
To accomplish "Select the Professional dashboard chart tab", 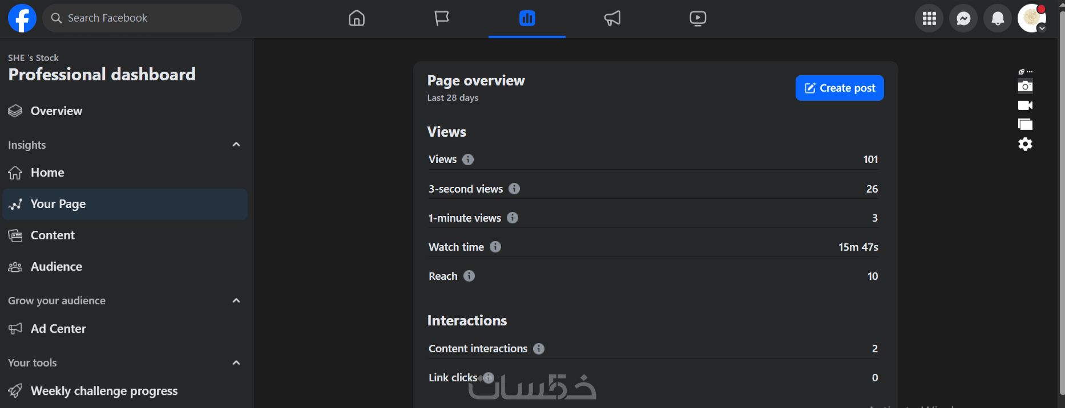I will [x=527, y=19].
